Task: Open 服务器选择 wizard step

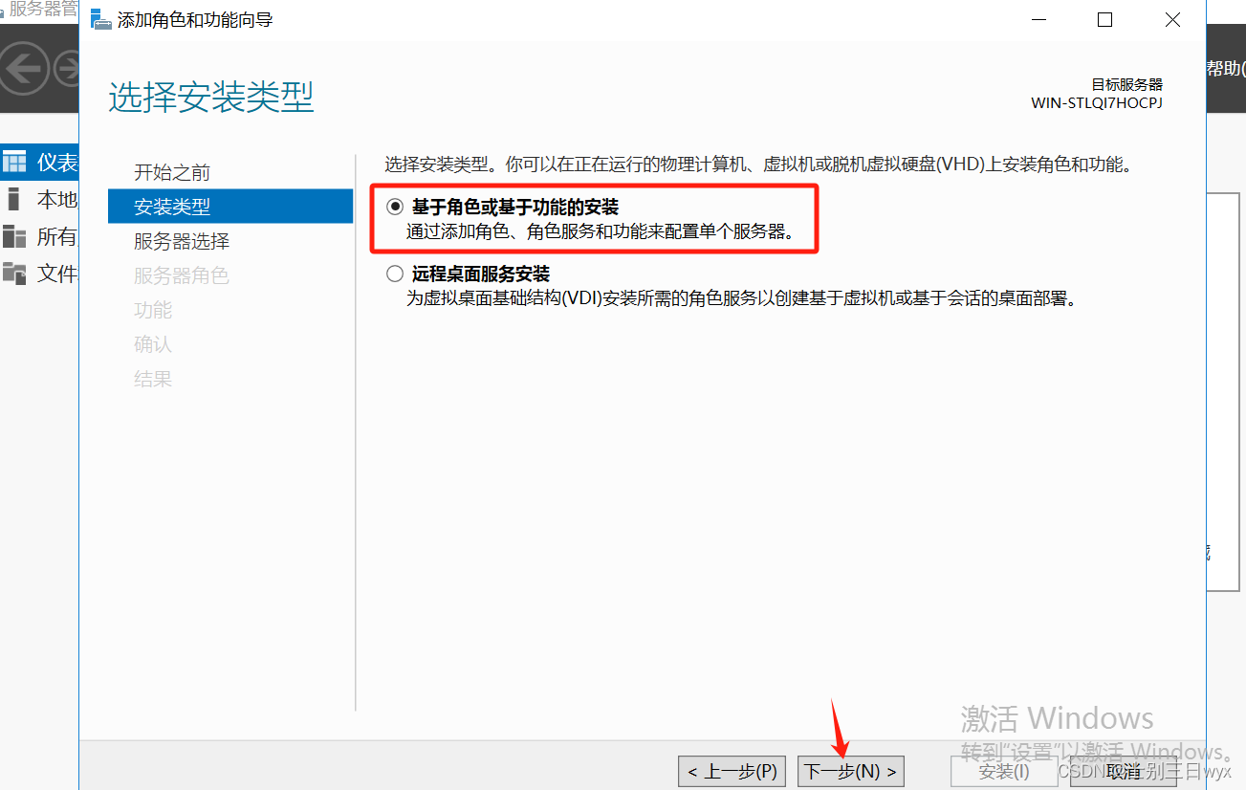Action: (x=182, y=241)
